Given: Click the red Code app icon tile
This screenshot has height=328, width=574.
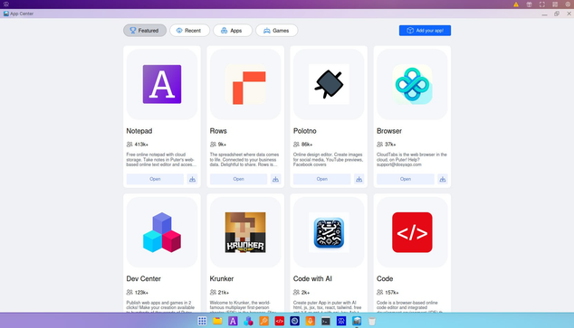Looking at the screenshot, I should 412,232.
